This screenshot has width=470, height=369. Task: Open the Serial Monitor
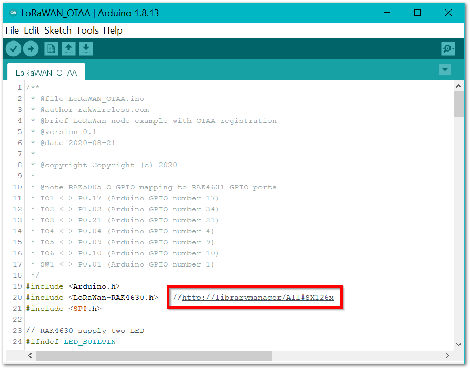[x=448, y=49]
